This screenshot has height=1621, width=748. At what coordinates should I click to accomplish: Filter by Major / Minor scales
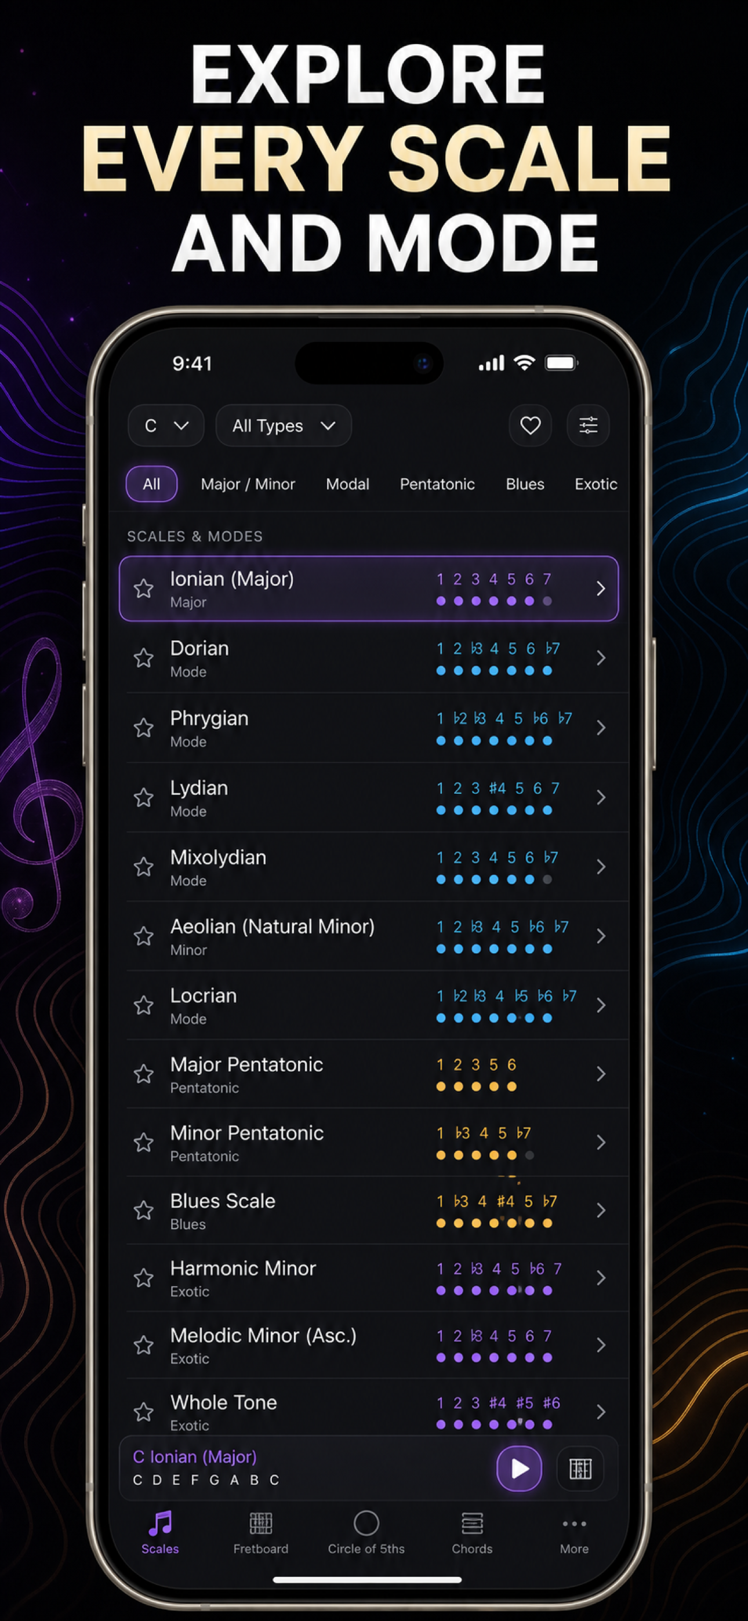click(248, 484)
